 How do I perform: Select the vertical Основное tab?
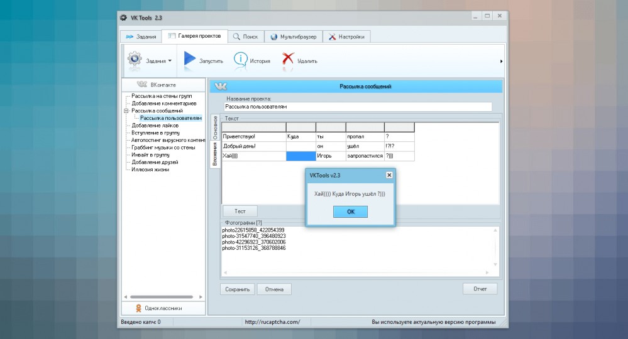(215, 127)
